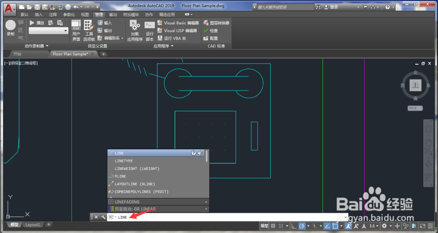Switch to the Layout1 tab
The width and height of the screenshot is (438, 233).
tap(33, 225)
